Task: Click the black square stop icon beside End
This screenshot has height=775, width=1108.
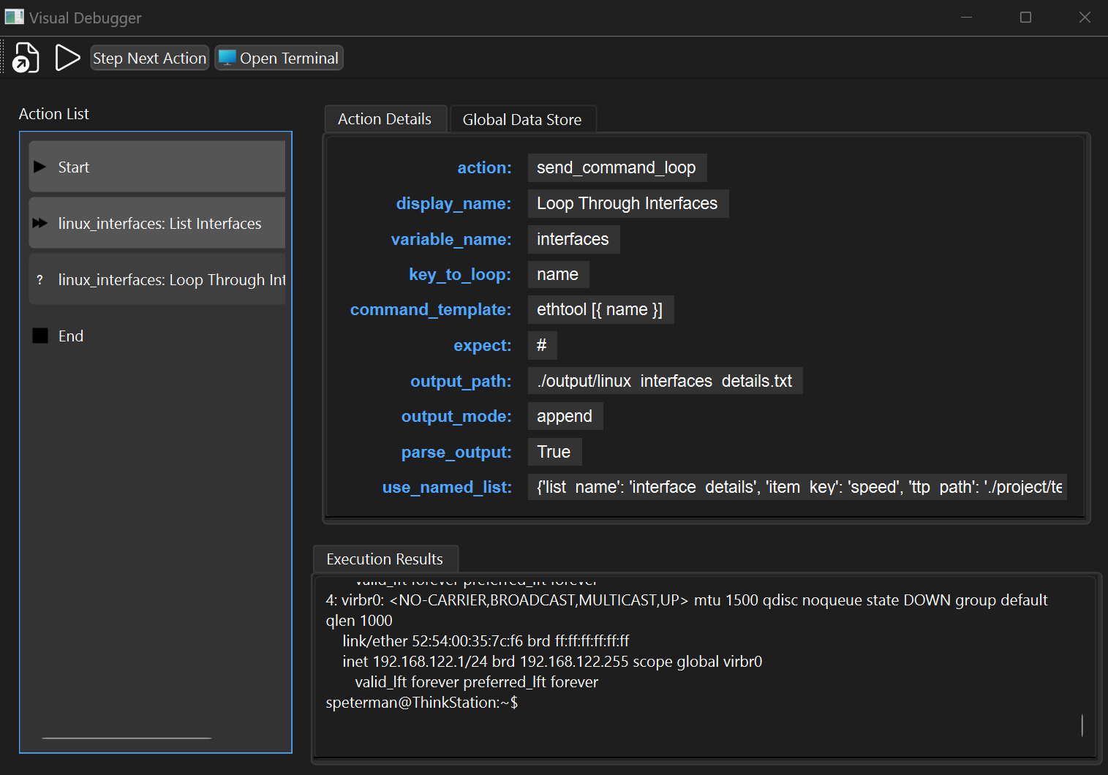Action: [40, 336]
